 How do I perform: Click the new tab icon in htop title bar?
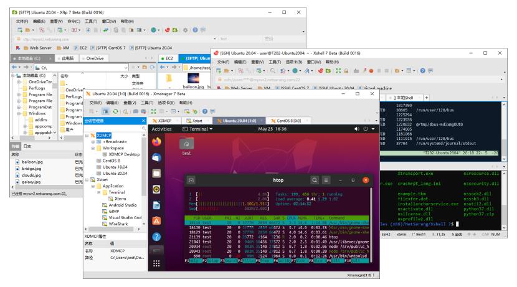[x=191, y=180]
